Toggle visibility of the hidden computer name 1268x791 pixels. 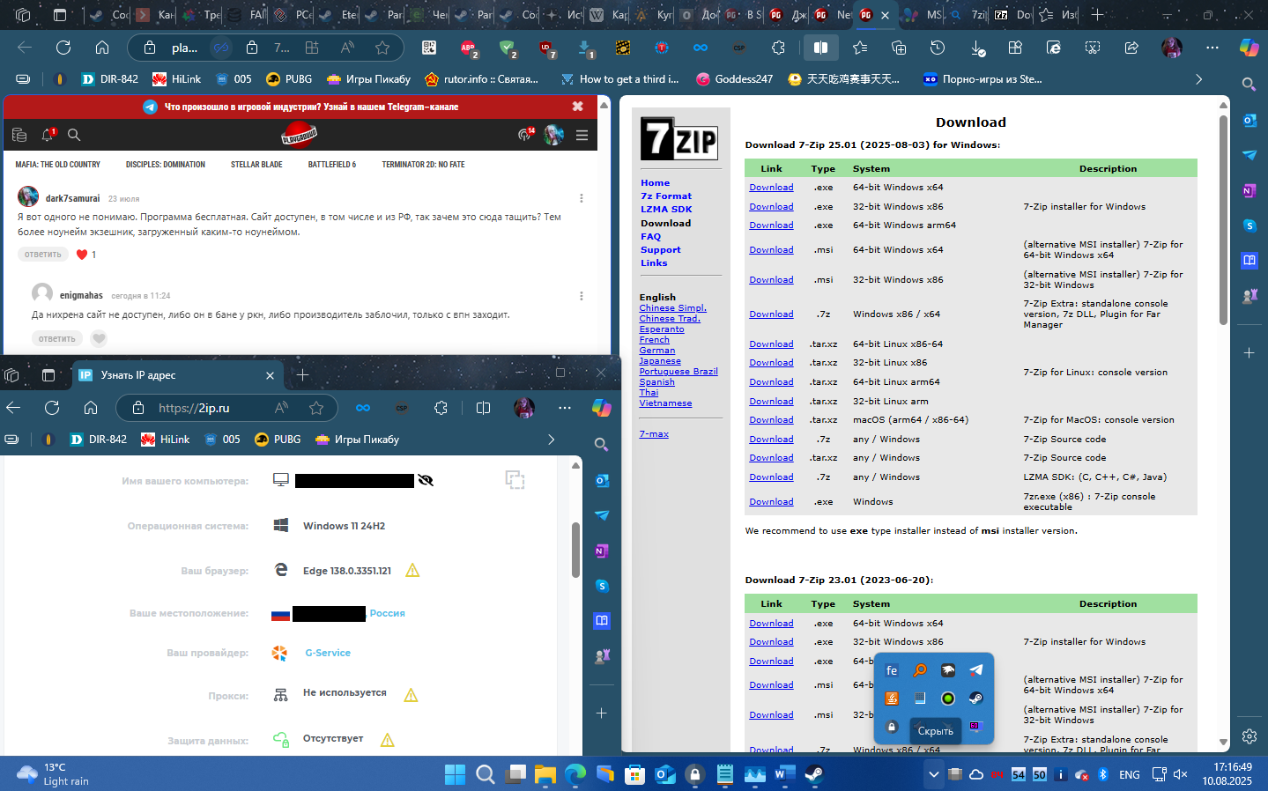424,481
